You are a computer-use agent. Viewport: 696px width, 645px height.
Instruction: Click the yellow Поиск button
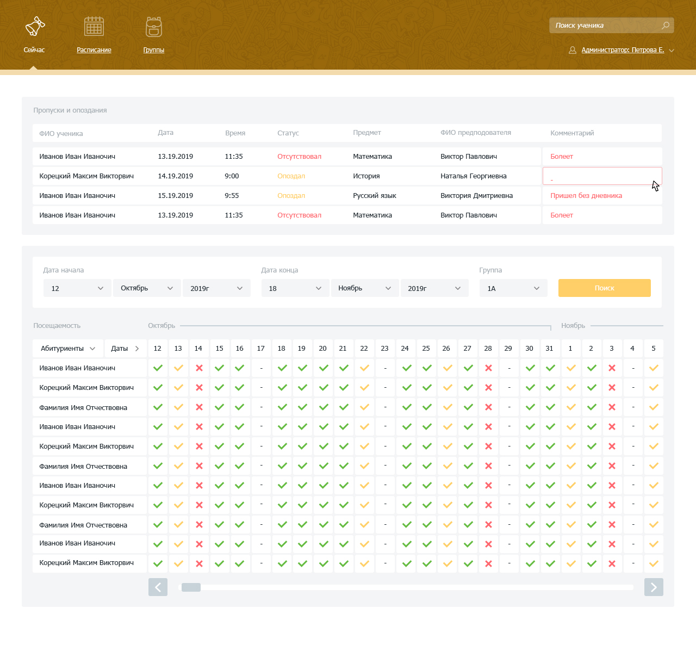point(605,288)
